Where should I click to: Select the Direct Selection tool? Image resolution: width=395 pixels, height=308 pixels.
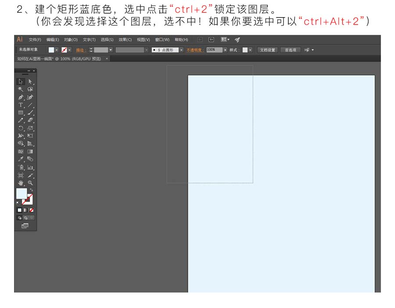tap(30, 82)
